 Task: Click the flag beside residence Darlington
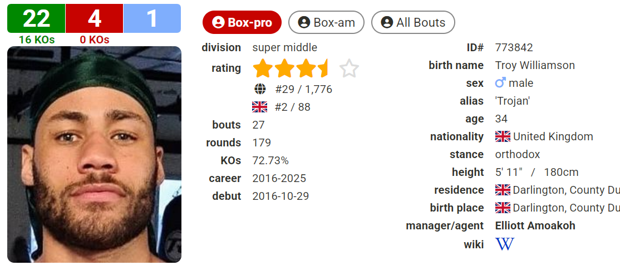[503, 190]
